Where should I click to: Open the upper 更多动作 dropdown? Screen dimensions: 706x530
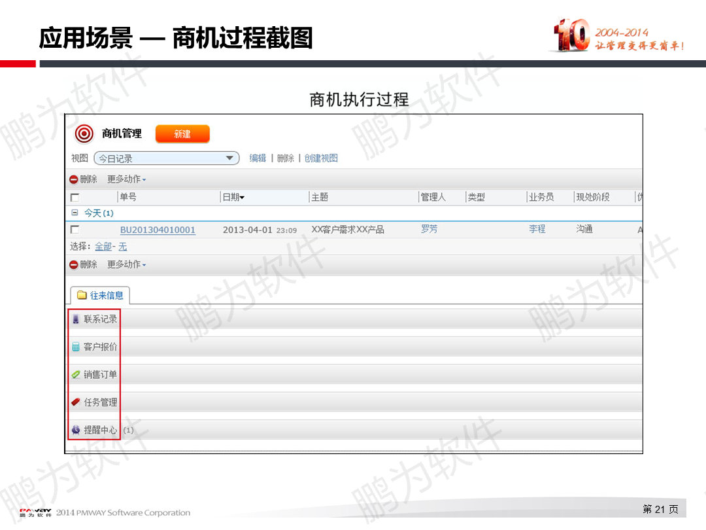127,179
